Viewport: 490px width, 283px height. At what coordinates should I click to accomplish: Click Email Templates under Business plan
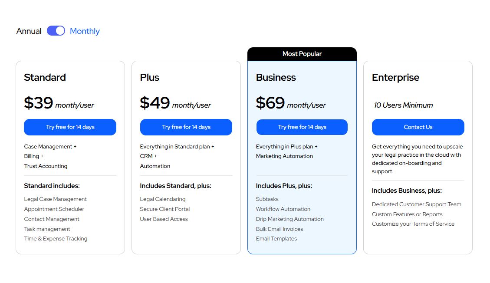[276, 238]
